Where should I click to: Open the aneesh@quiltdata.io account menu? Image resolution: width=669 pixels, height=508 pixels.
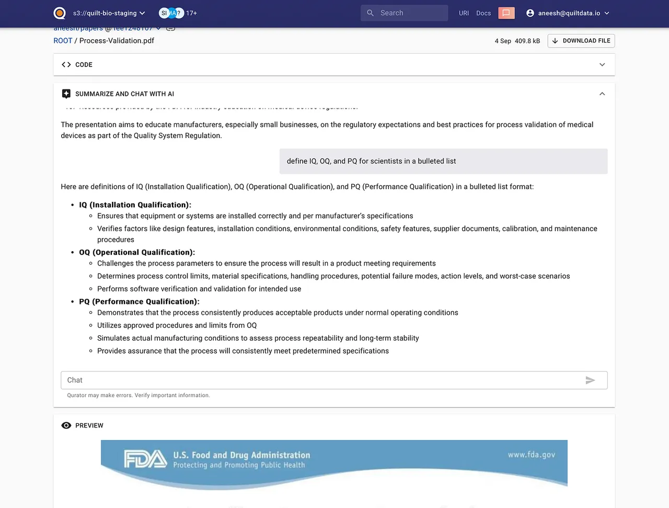[x=568, y=13]
